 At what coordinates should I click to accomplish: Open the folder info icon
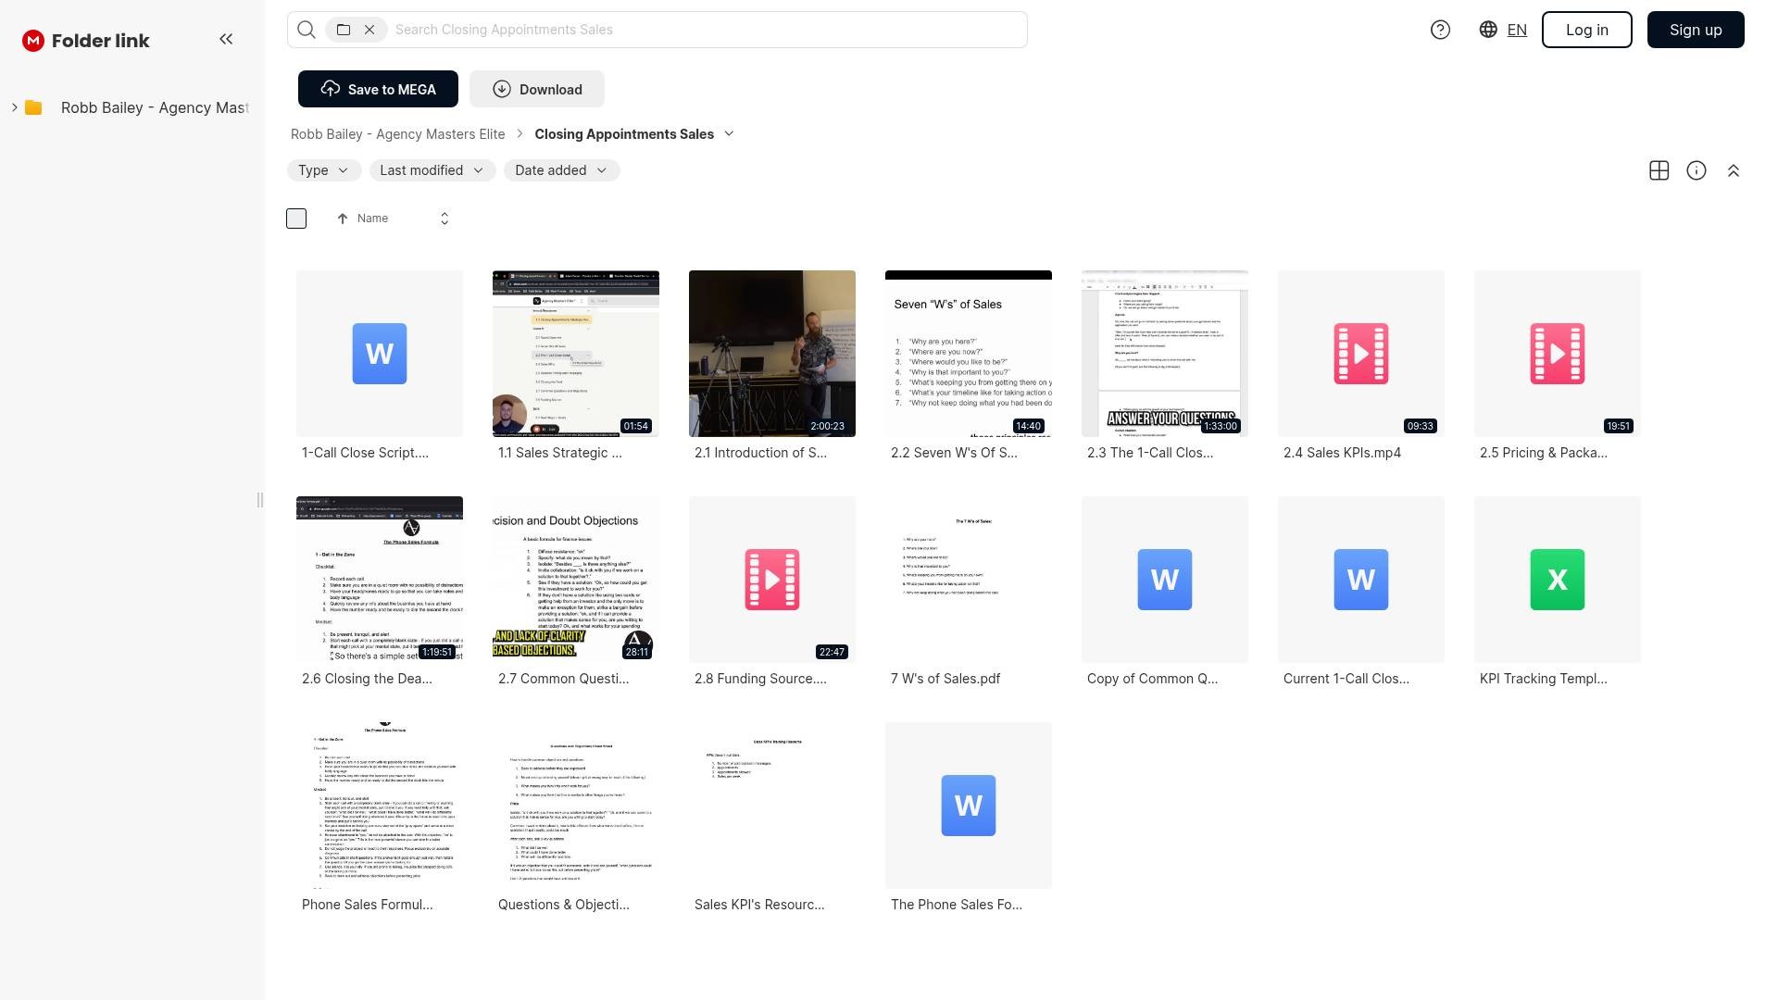coord(1697,170)
